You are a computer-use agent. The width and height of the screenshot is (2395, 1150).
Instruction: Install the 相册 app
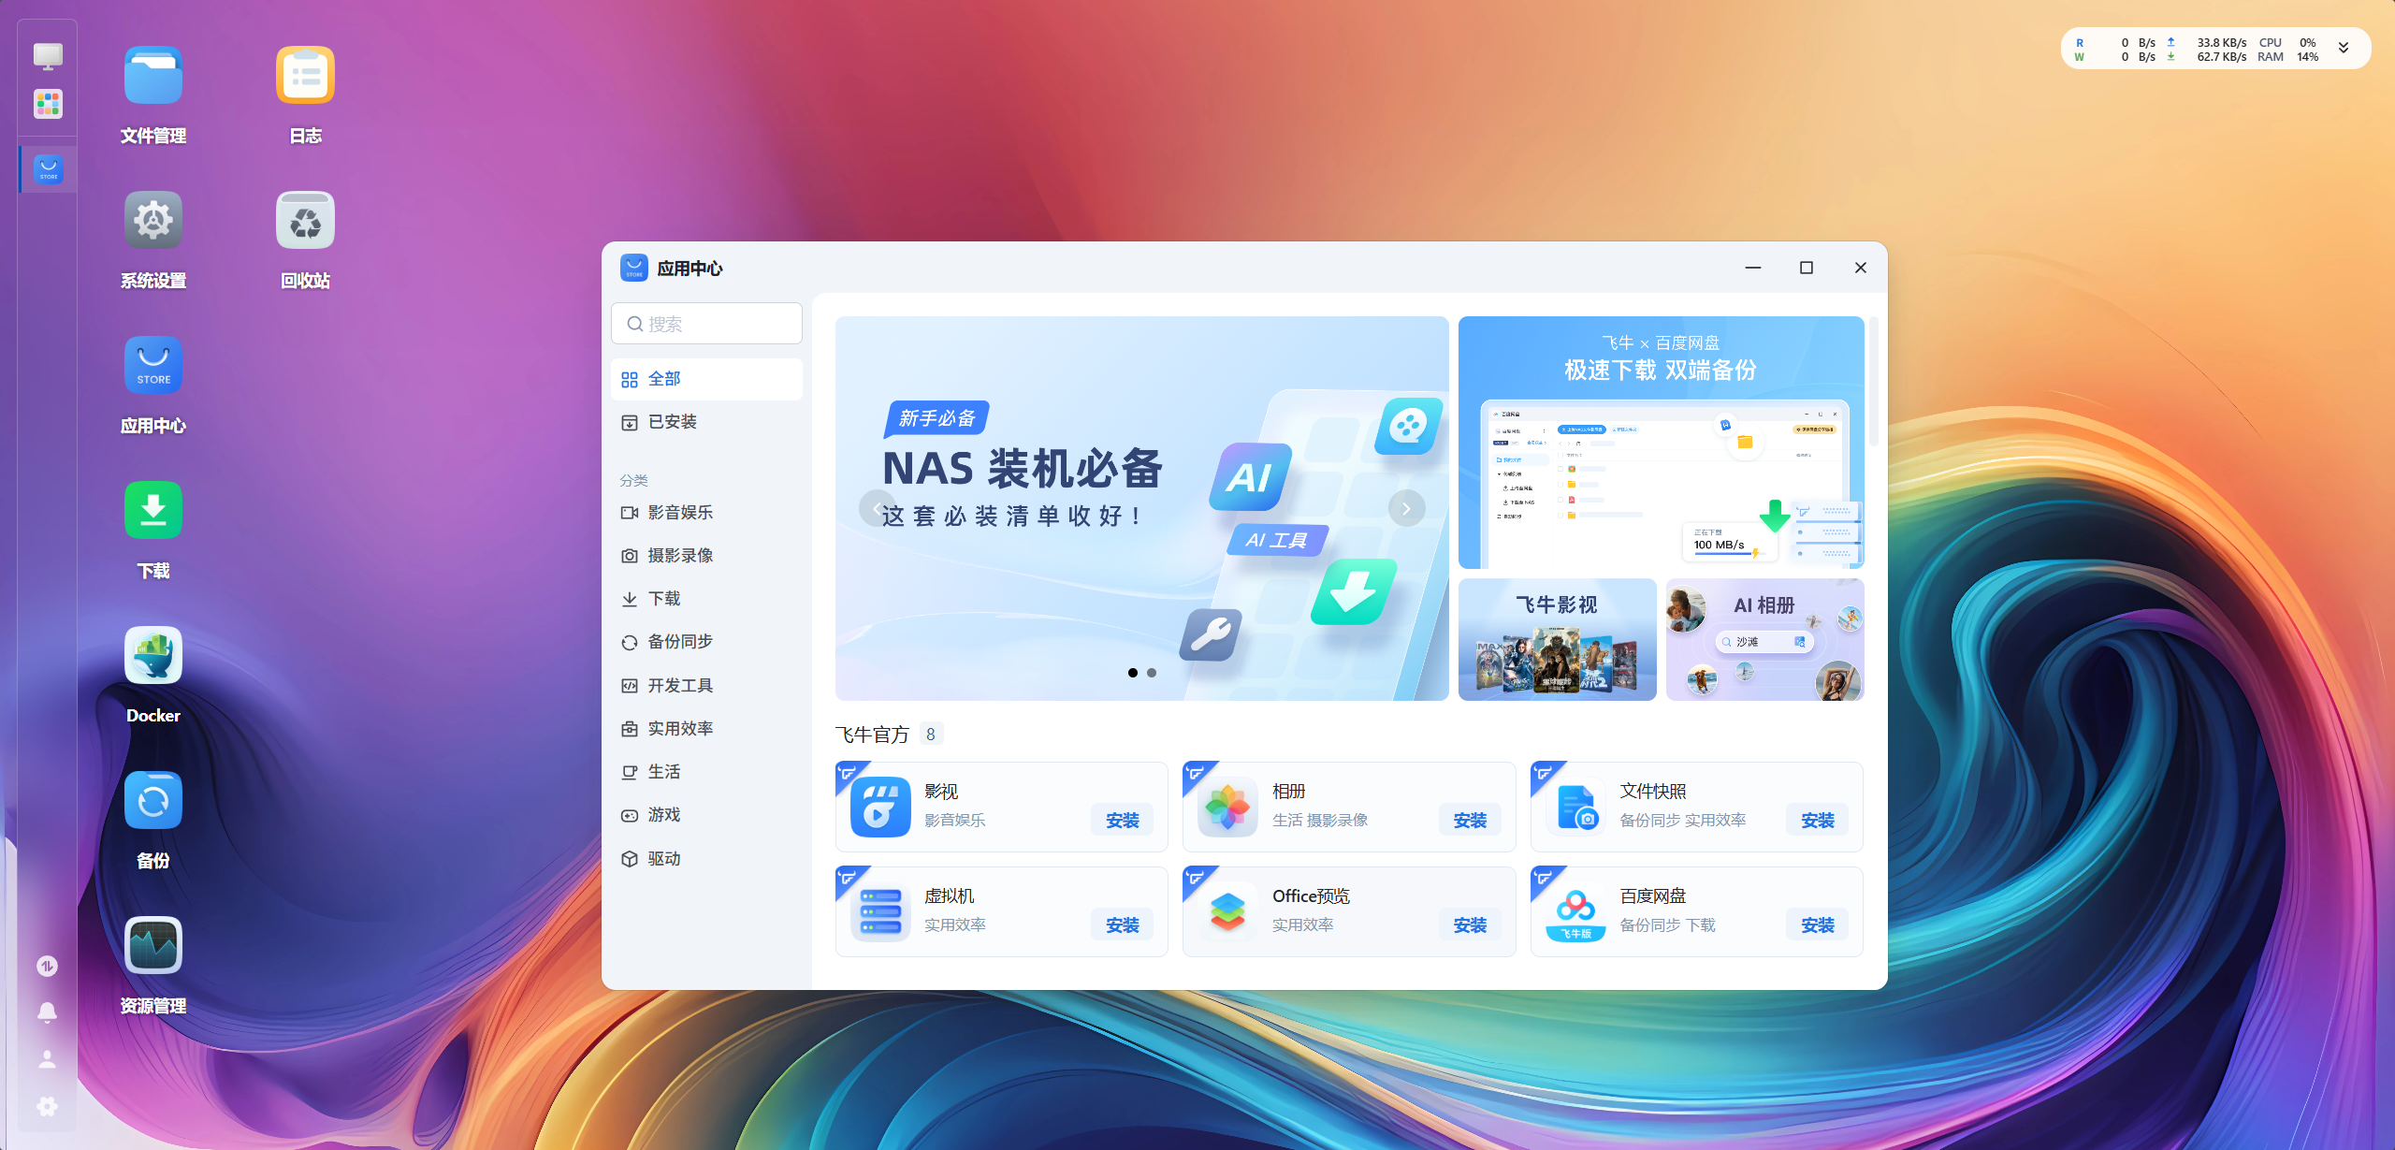[1470, 821]
